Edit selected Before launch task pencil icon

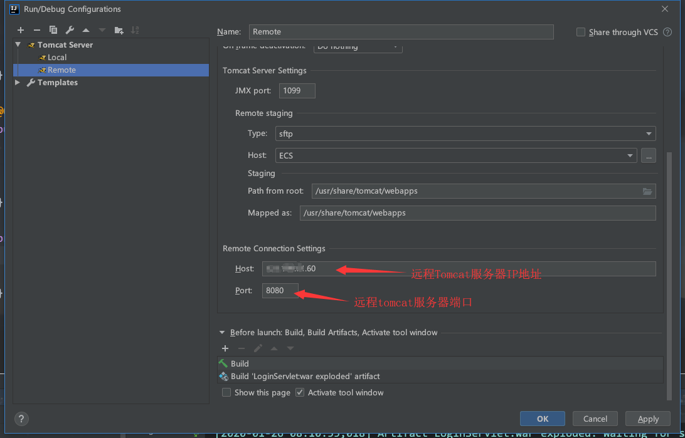258,348
